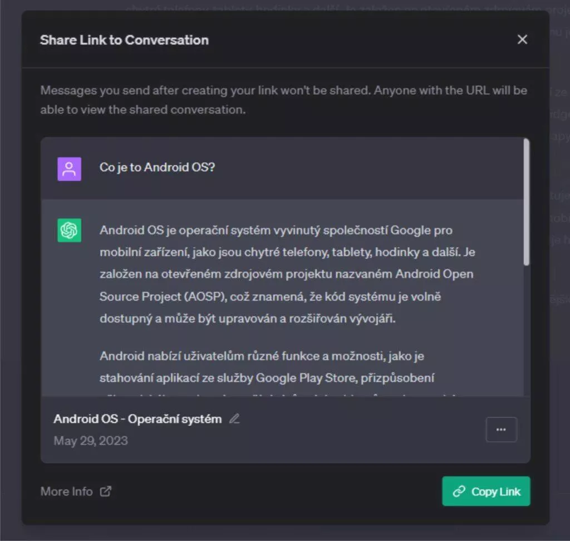Click the conversation preview scrollbar thumb
Screen dimensions: 570x541
point(527,202)
